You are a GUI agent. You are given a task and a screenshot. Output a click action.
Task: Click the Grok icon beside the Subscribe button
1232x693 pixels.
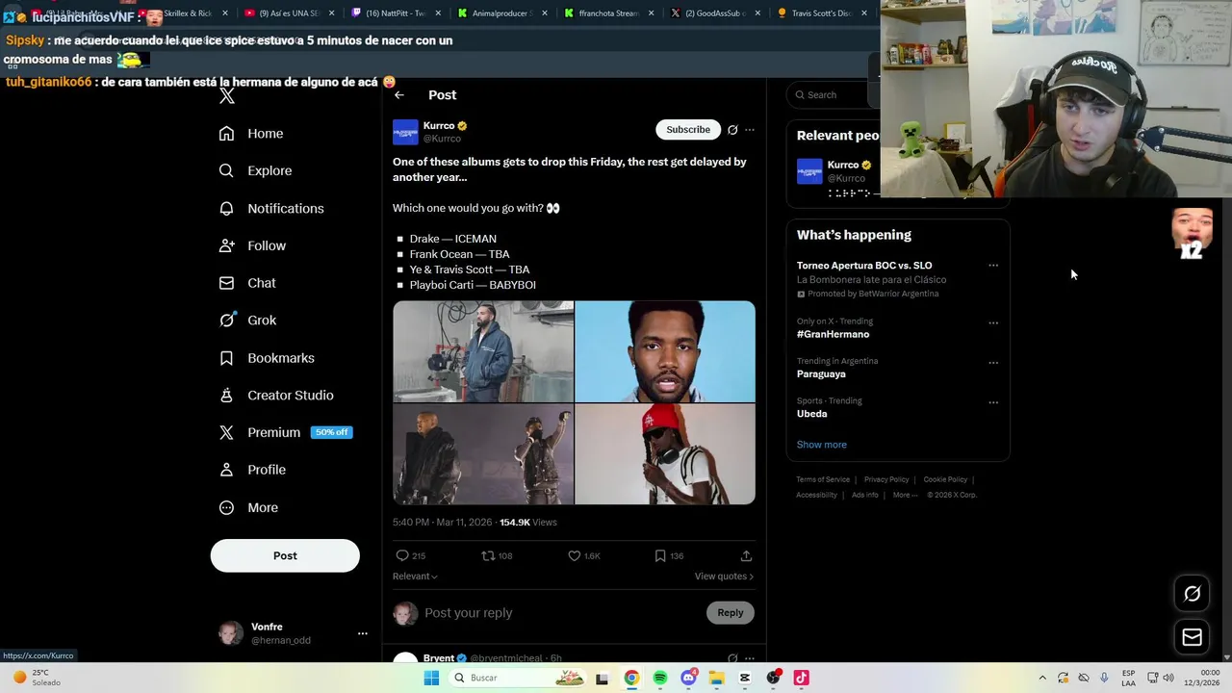(732, 130)
